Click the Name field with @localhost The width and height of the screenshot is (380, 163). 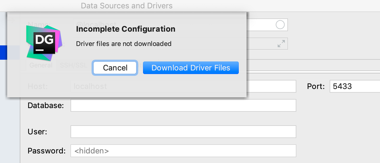180,25
